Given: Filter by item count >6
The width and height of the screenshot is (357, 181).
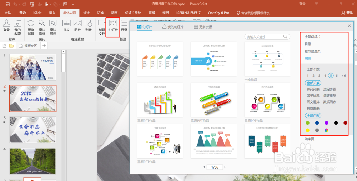Looking at the screenshot, I should [x=343, y=76].
